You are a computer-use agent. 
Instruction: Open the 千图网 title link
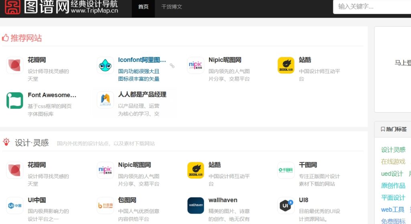tap(308, 165)
